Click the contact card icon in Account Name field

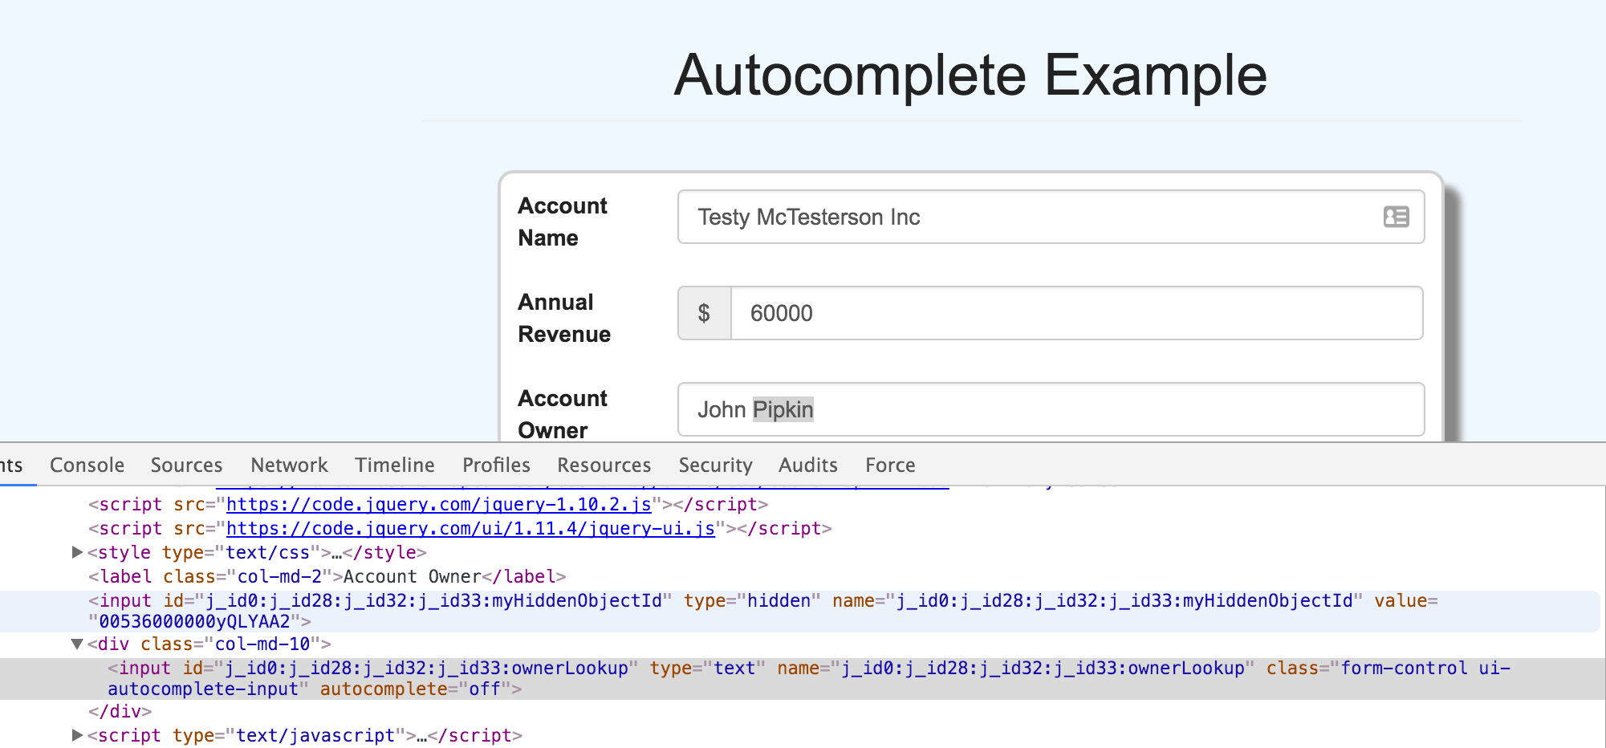(x=1396, y=217)
